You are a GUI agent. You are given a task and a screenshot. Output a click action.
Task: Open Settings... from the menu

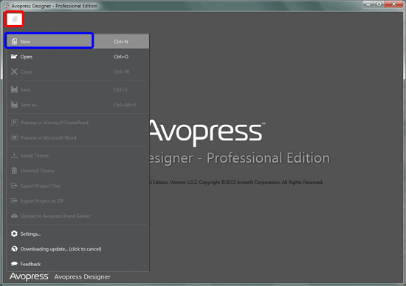(78, 234)
